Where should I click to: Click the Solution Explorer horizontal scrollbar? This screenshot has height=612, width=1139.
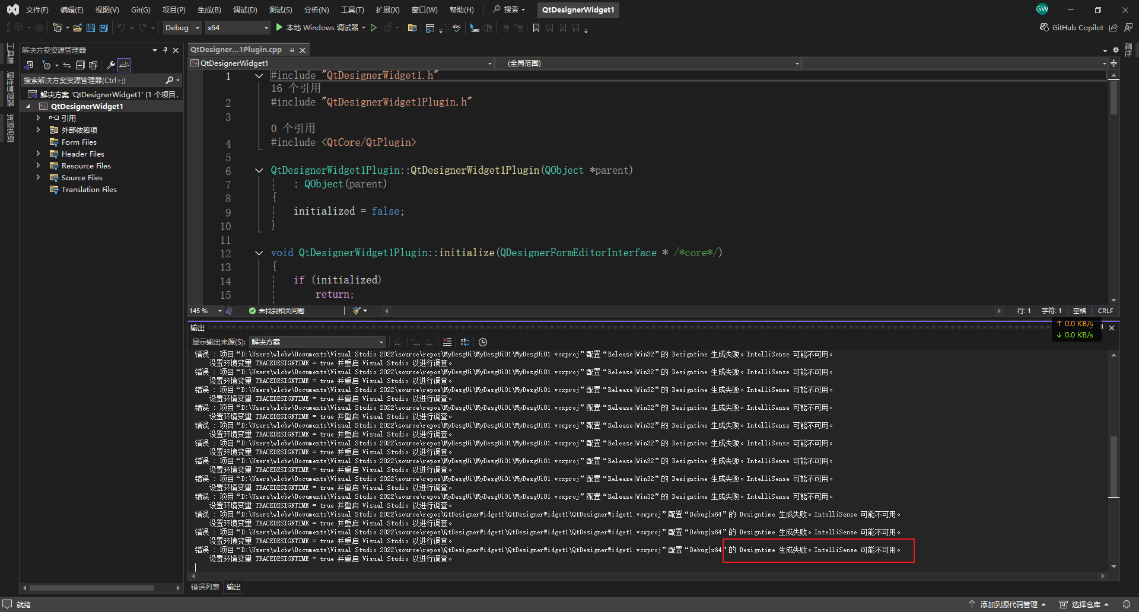click(92, 588)
